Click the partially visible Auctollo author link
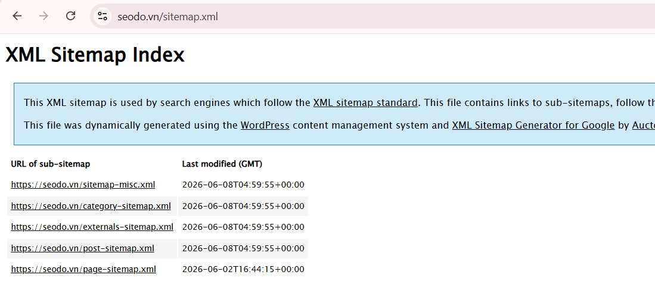655x284 pixels. coord(643,125)
